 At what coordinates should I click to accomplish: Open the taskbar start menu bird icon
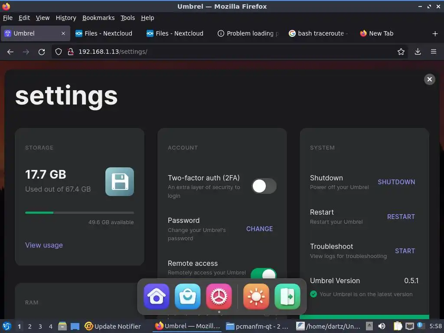click(x=7, y=326)
